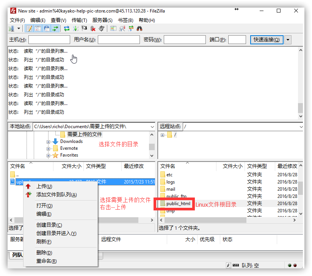
Task: Expand the Site Manager dropdown arrow
Action: [x=19, y=29]
